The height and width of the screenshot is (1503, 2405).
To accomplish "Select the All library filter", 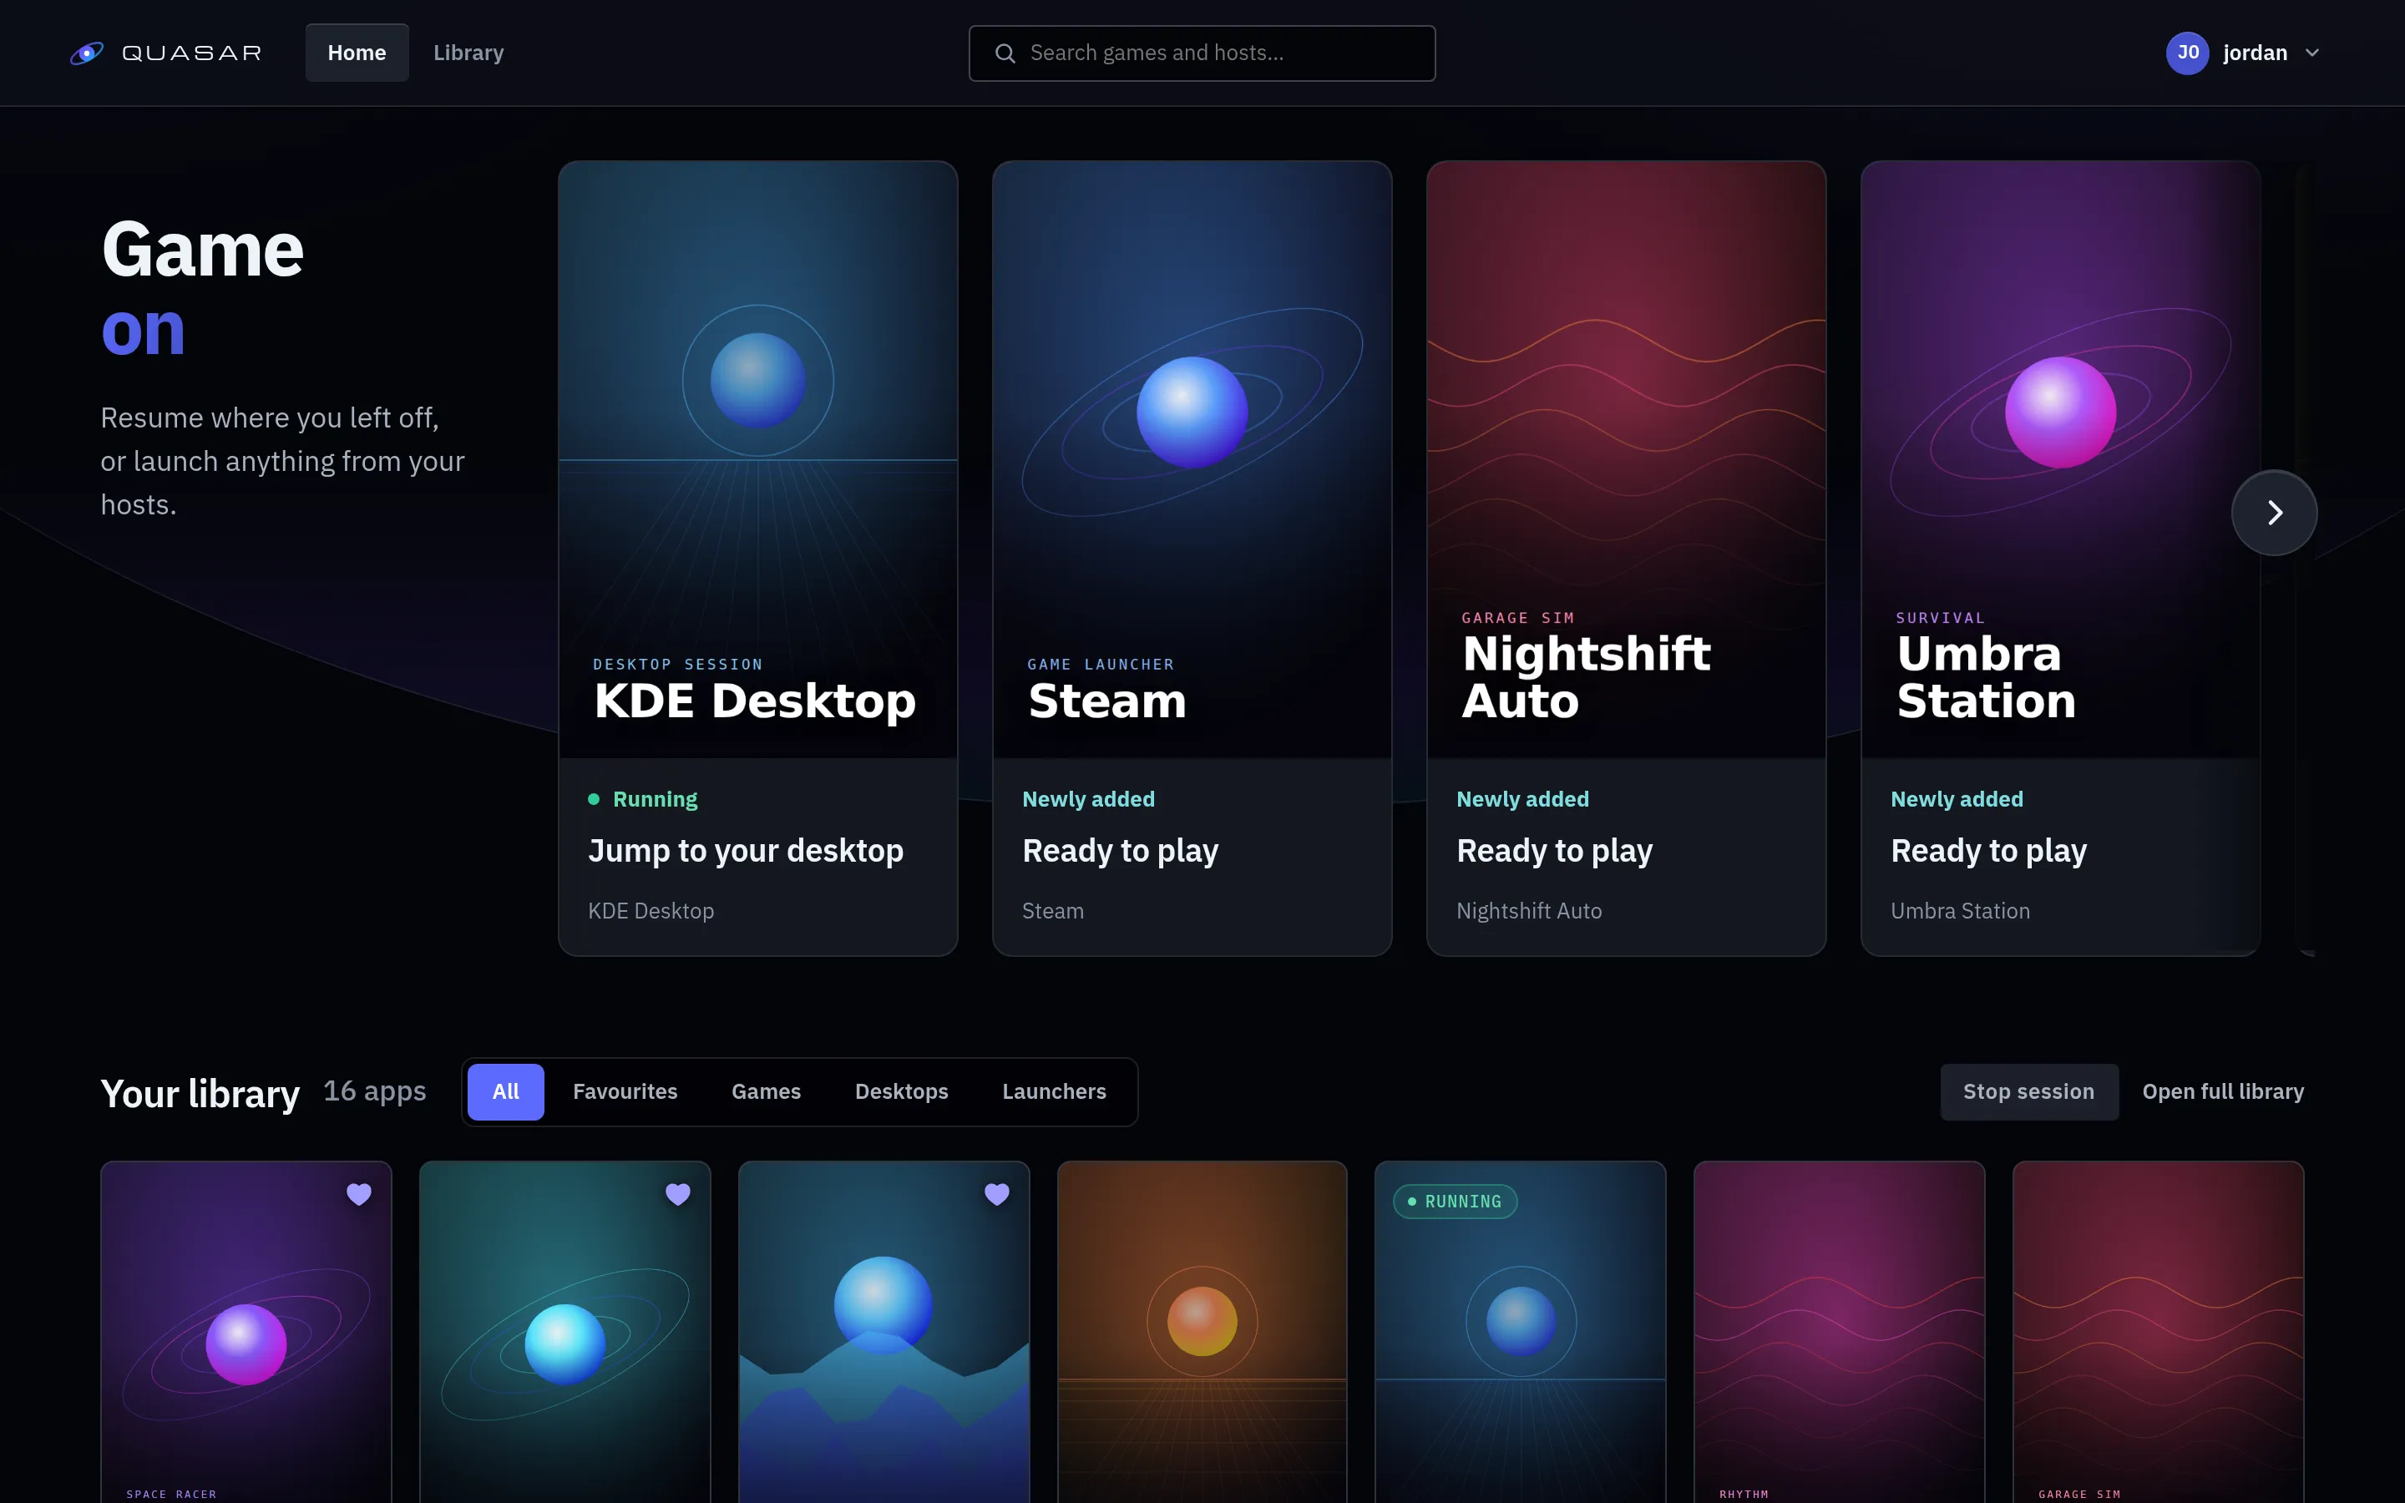I will click(506, 1091).
